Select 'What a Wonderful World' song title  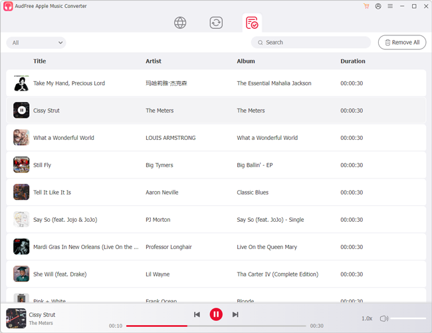point(64,138)
